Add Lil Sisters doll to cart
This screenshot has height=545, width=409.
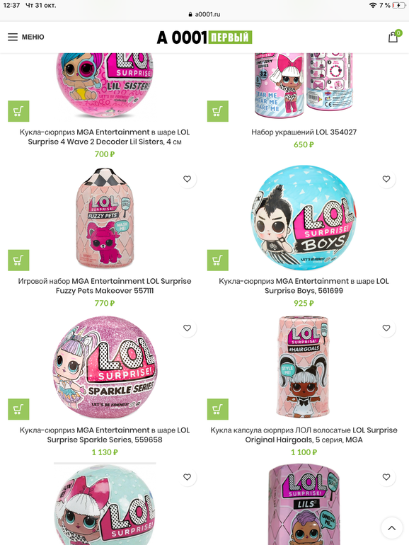pyautogui.click(x=18, y=111)
